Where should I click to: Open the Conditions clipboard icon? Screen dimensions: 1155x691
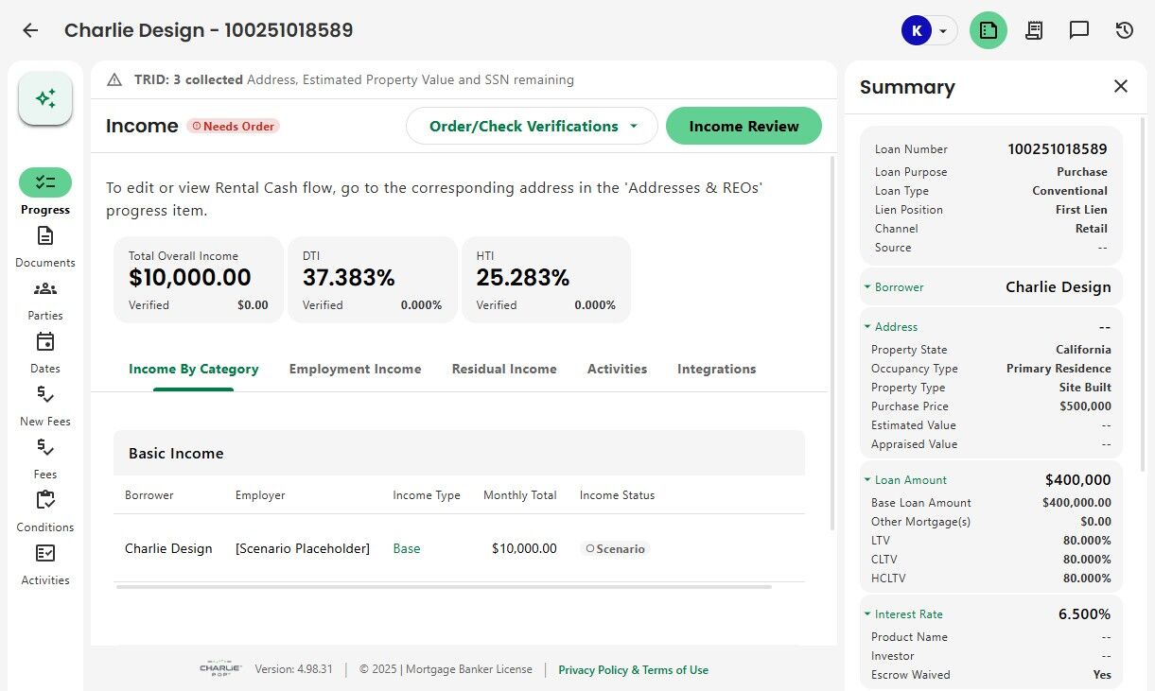pyautogui.click(x=45, y=501)
